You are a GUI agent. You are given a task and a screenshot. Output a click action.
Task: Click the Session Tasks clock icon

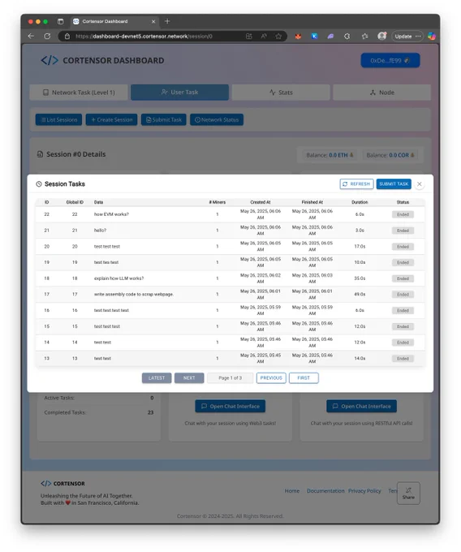(39, 183)
